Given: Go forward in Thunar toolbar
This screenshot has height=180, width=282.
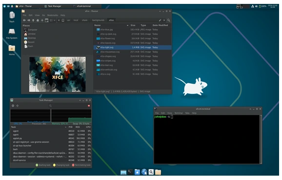Looking at the screenshot, I should (x=29, y=20).
